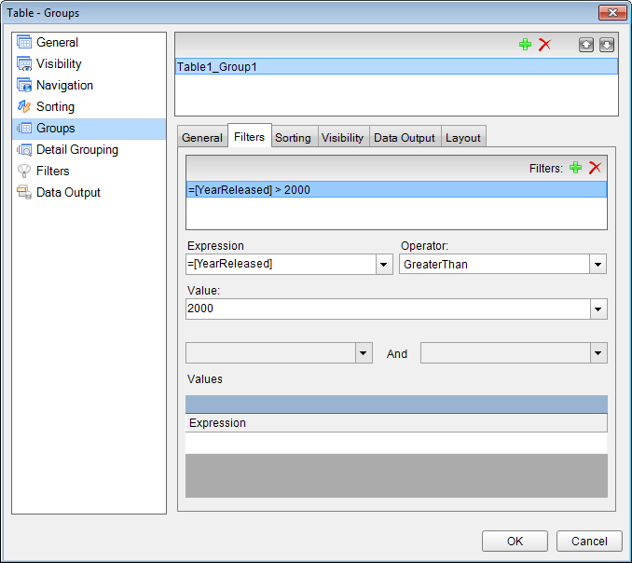Move the selected group up
Image resolution: width=632 pixels, height=563 pixels.
[586, 45]
